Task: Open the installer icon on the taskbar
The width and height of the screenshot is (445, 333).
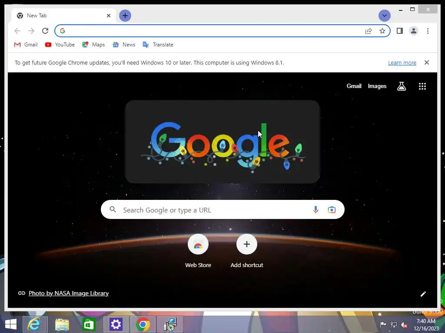Action: pyautogui.click(x=170, y=324)
